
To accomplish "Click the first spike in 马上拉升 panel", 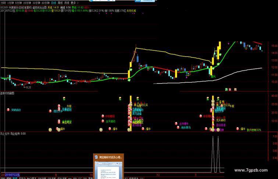I will 213,154.
